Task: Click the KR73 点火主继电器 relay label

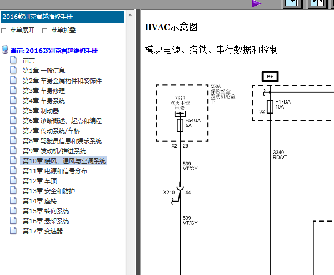Action: click(180, 103)
